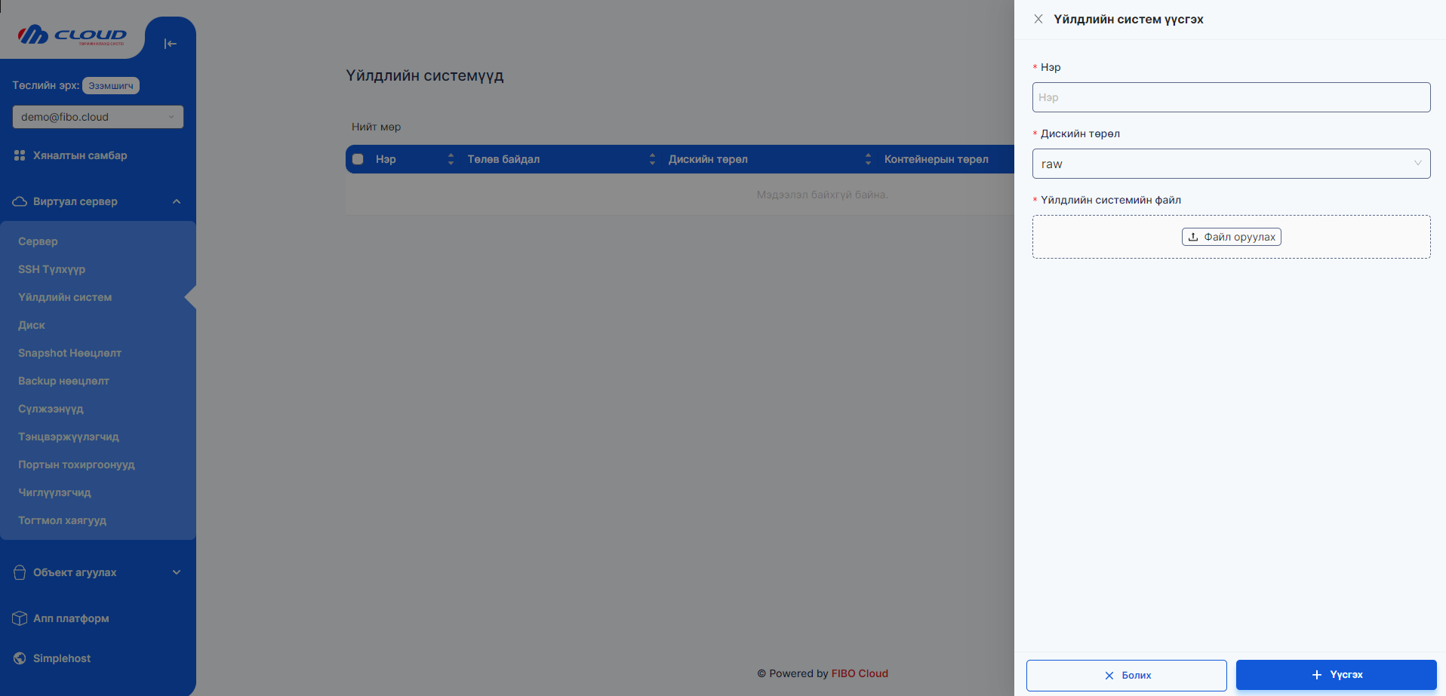Sort by Дискийн төрөл column arrows

click(x=868, y=159)
